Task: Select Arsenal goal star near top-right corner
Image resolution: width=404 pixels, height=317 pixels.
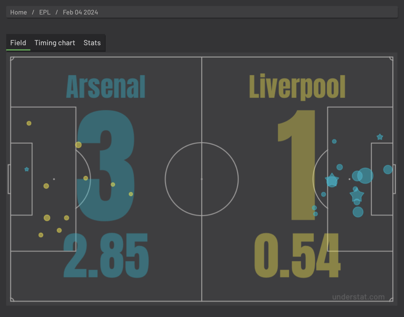Action: [x=380, y=137]
